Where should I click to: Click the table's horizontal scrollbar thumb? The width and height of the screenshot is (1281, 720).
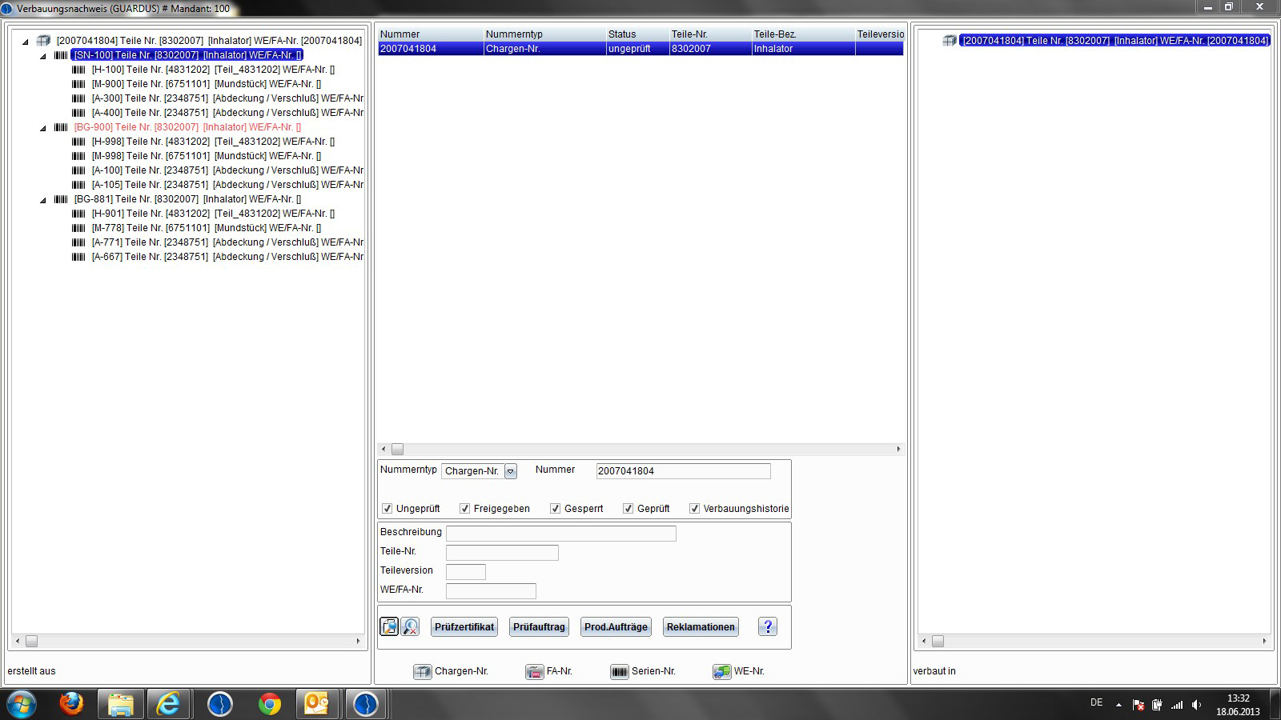pyautogui.click(x=397, y=450)
